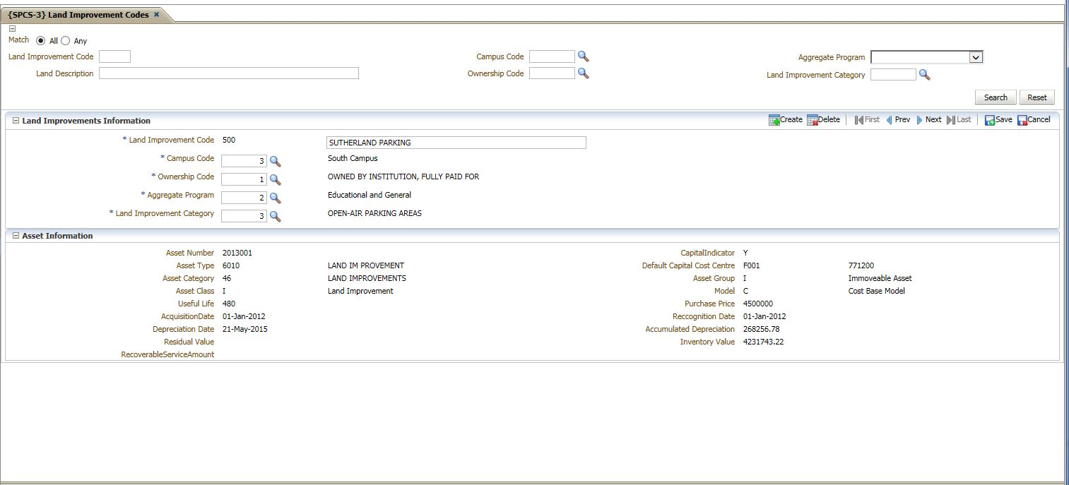Image resolution: width=1069 pixels, height=485 pixels.
Task: Go to the Prev record
Action: pyautogui.click(x=897, y=120)
